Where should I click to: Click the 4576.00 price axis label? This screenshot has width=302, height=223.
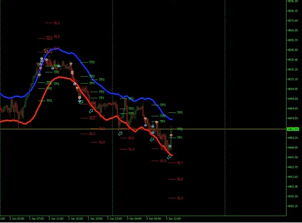(293, 21)
